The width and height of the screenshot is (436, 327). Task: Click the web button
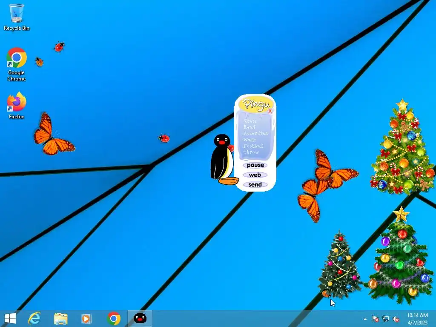(255, 175)
